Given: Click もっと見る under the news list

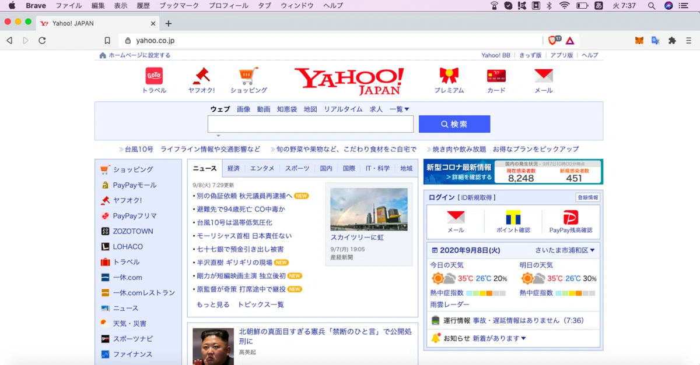Looking at the screenshot, I should coord(213,304).
